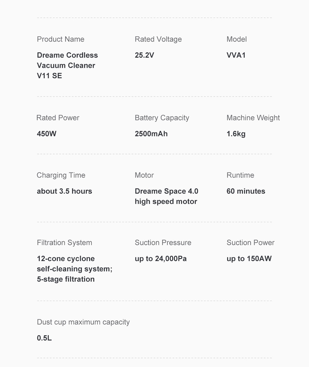Select the 2500mAh battery value
This screenshot has height=367, width=309.
point(151,133)
